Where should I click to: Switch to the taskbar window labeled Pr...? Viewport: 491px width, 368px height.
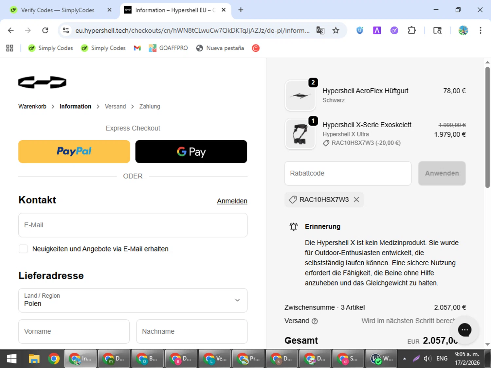click(x=248, y=359)
